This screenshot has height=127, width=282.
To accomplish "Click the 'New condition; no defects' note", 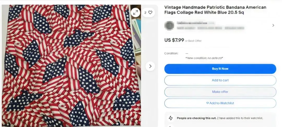I will [x=204, y=58].
